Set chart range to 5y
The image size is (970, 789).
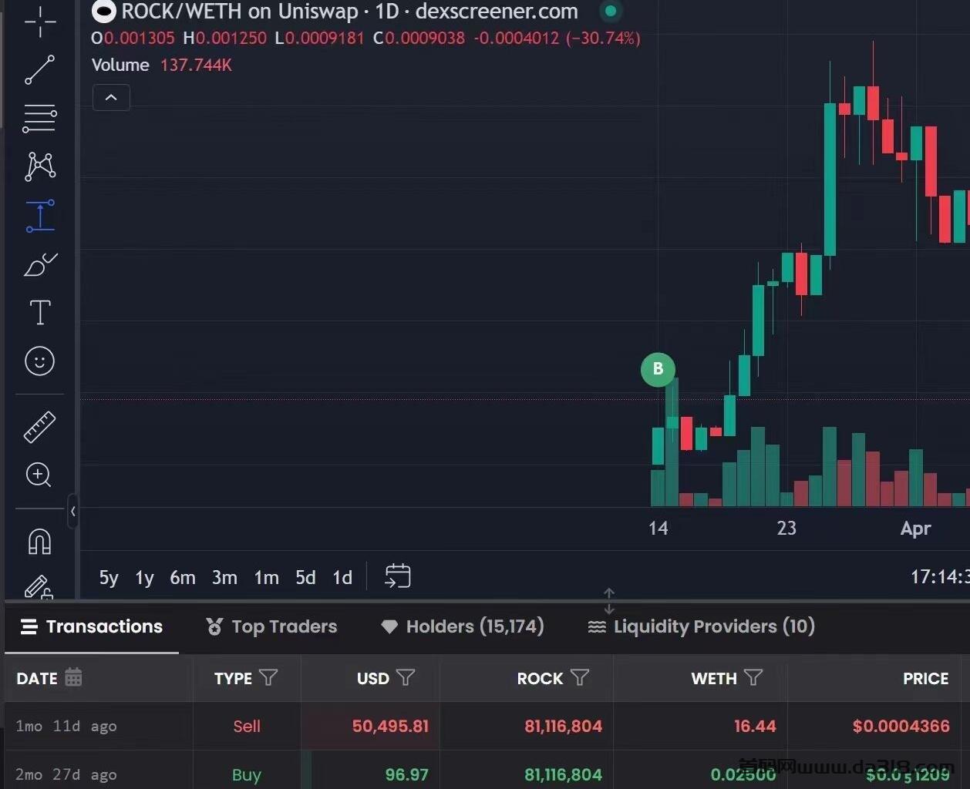[x=109, y=577]
